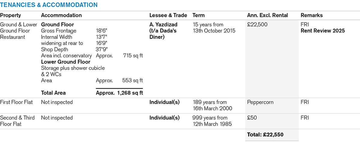Select the Lower Ground Floor subheading

pos(66,62)
